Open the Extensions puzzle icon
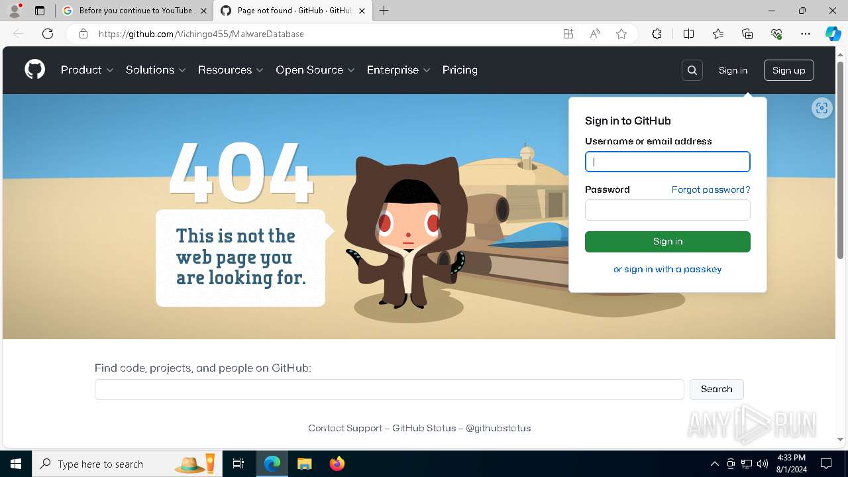Viewport: 848px width, 477px height. [657, 34]
